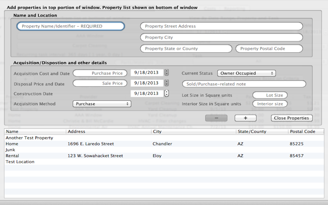The height and width of the screenshot is (205, 328).
Task: Select the Rental property row
Action: pos(77,156)
